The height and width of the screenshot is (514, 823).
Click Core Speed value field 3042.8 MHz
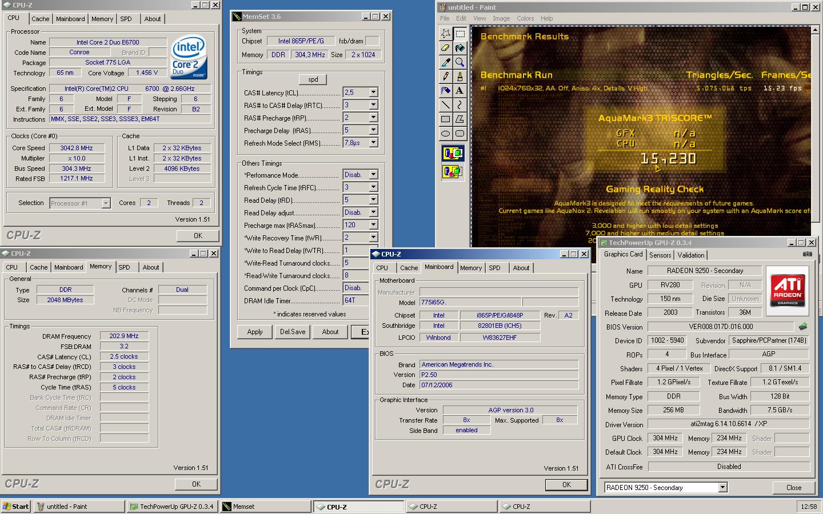tap(77, 148)
